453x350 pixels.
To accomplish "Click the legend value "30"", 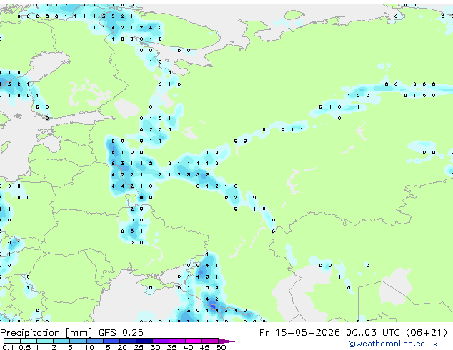I will coord(155,347).
